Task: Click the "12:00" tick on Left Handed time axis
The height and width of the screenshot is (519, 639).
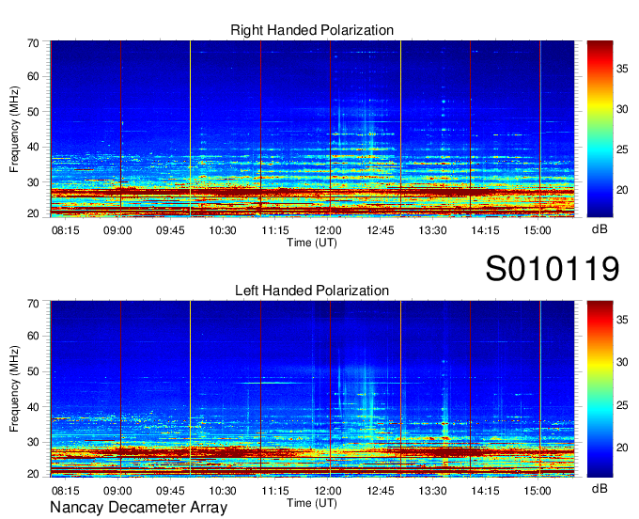Action: [x=328, y=490]
